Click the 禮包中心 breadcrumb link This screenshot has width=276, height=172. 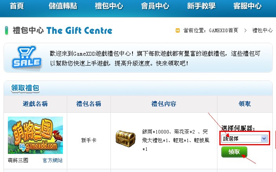click(x=262, y=30)
